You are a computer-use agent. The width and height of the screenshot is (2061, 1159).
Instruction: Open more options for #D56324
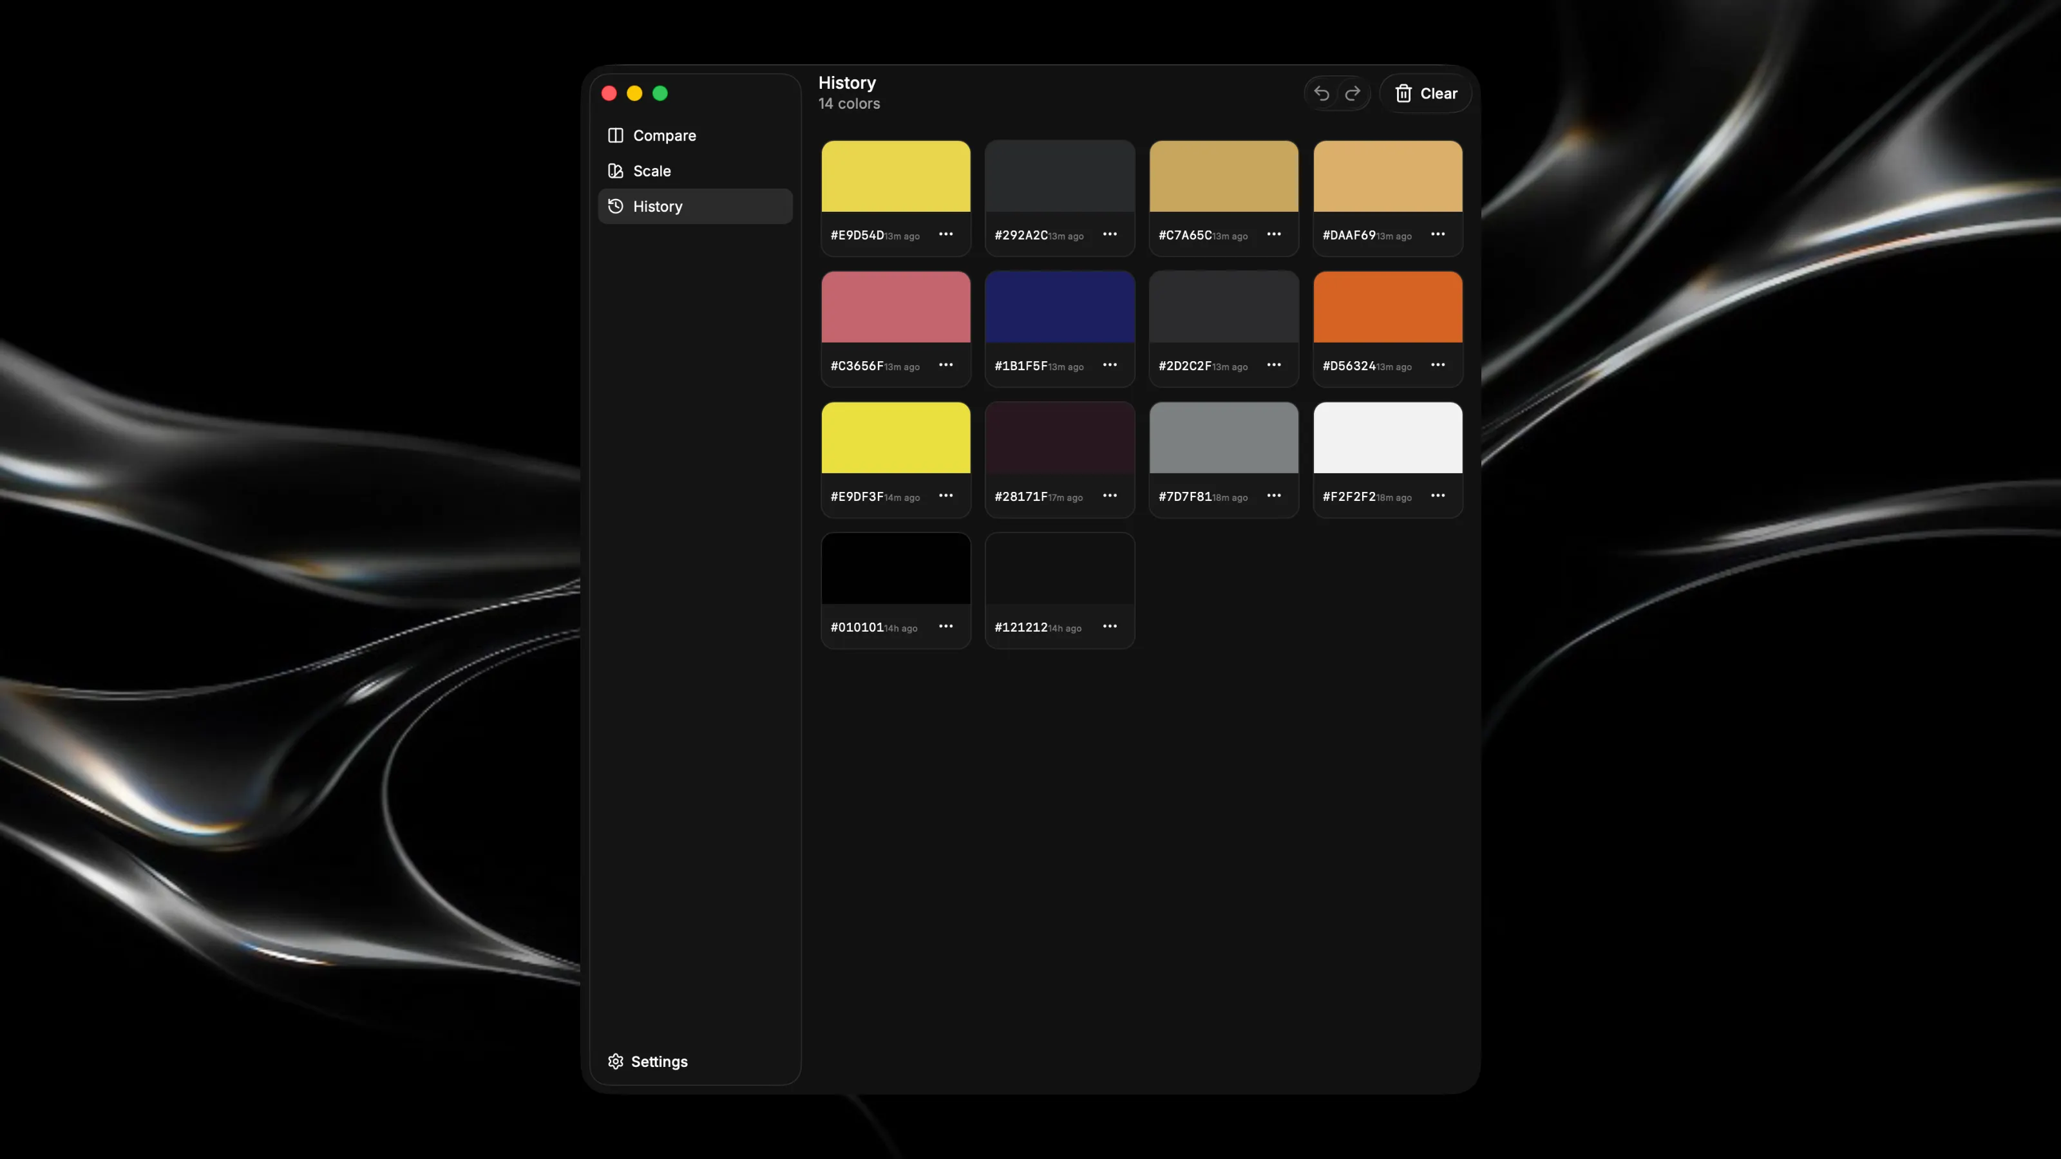[1438, 364]
